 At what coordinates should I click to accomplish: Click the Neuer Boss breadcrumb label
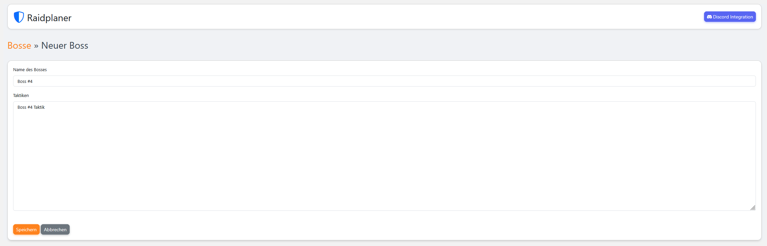click(x=64, y=45)
